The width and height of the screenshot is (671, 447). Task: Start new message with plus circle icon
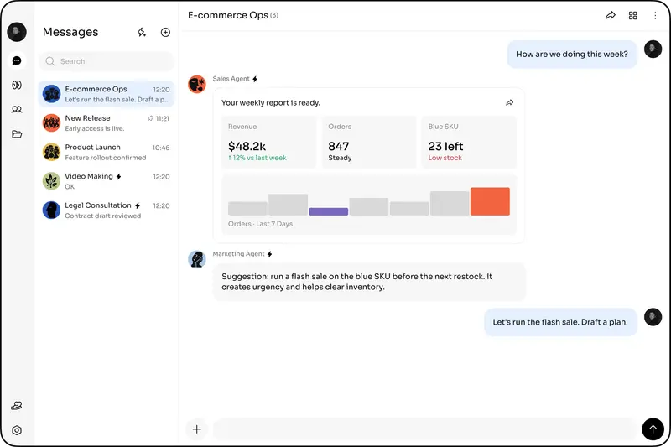[165, 32]
